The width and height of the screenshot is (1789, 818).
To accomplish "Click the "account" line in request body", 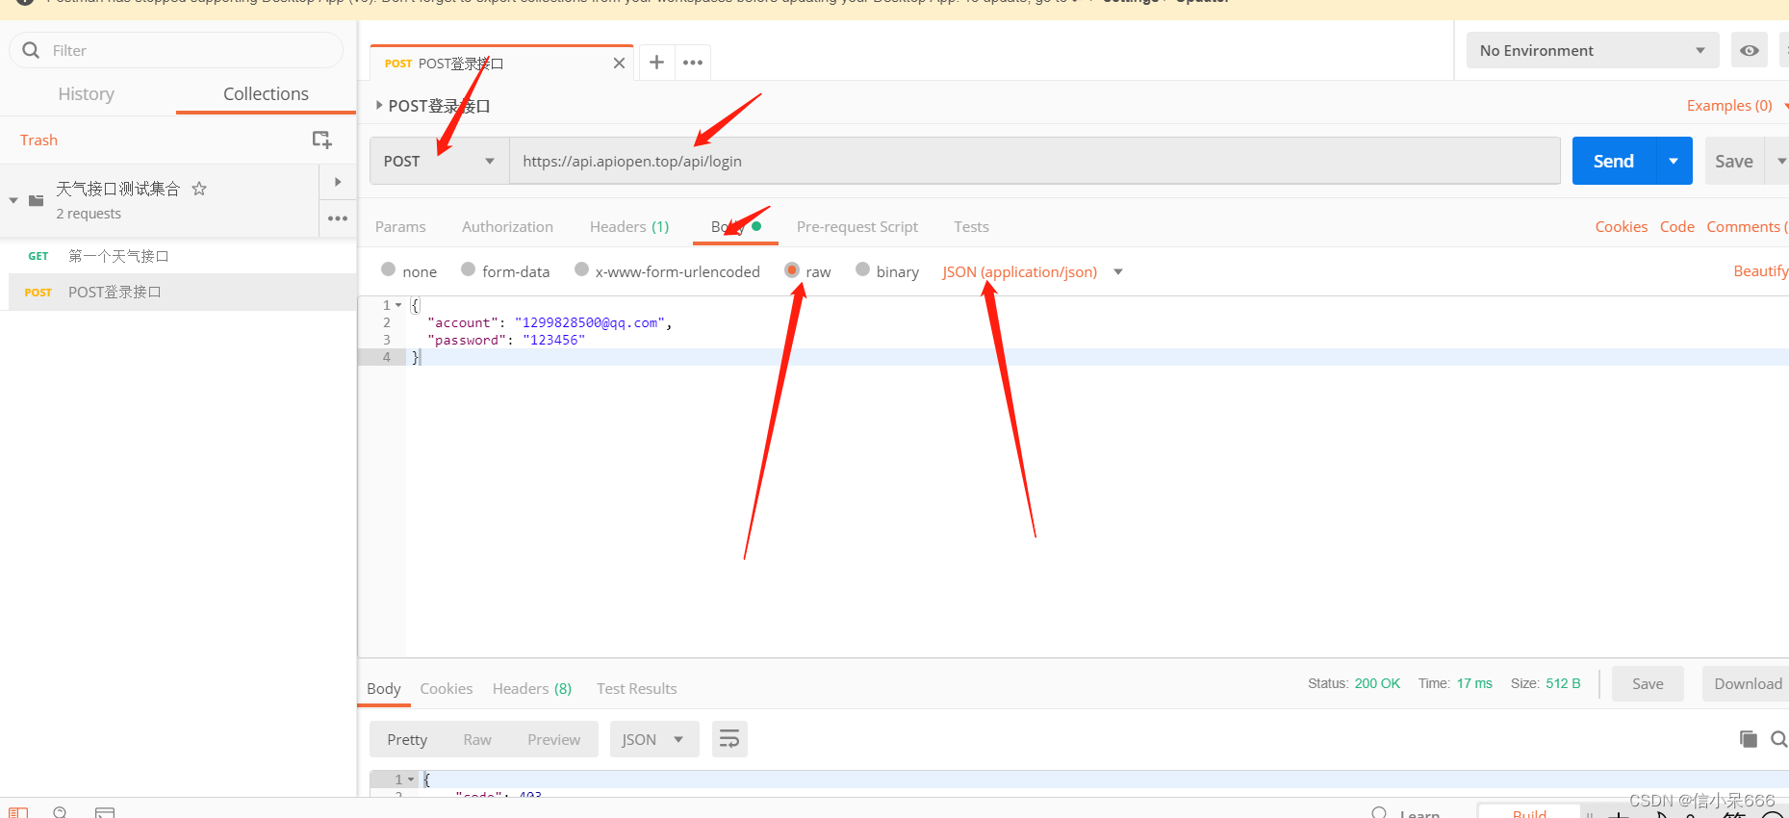I will (549, 322).
